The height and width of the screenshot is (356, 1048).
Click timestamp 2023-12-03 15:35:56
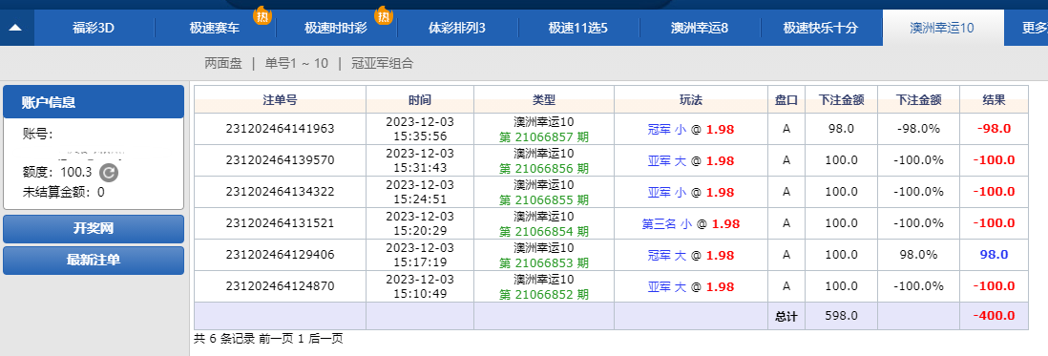click(420, 129)
